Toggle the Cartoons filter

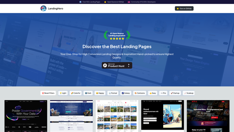click(140, 93)
